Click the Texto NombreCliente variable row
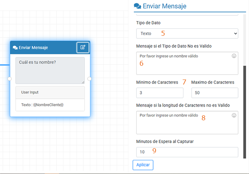The height and width of the screenshot is (174, 249). click(x=50, y=104)
